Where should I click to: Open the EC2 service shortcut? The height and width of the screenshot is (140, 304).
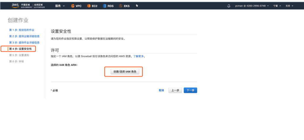(93, 6)
